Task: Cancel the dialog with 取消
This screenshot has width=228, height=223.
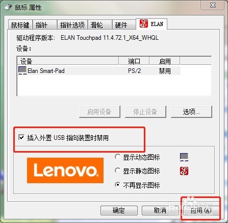Action: coord(160,210)
